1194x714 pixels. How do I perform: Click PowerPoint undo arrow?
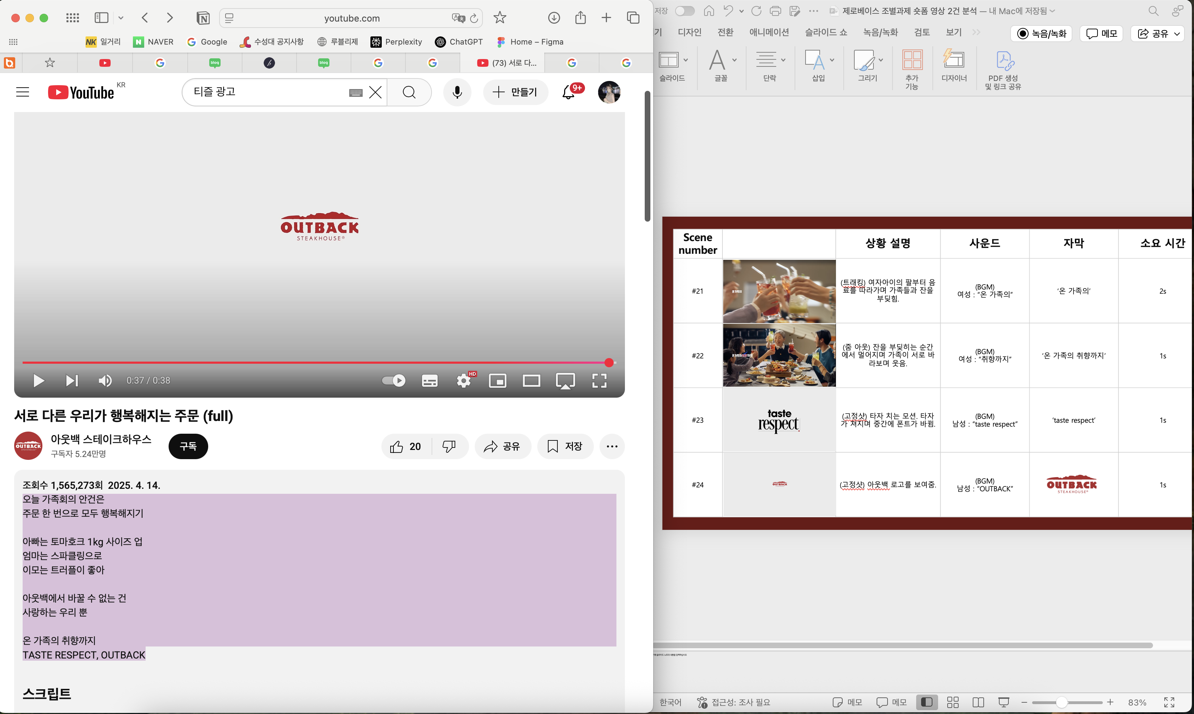pyautogui.click(x=728, y=11)
